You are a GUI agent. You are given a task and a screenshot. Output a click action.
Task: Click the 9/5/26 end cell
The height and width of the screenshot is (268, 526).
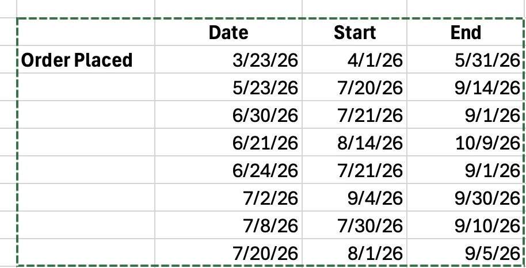click(x=466, y=252)
